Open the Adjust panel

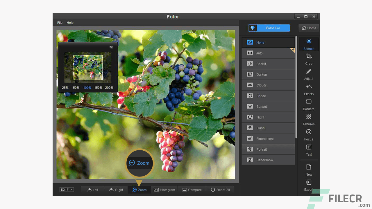[309, 75]
